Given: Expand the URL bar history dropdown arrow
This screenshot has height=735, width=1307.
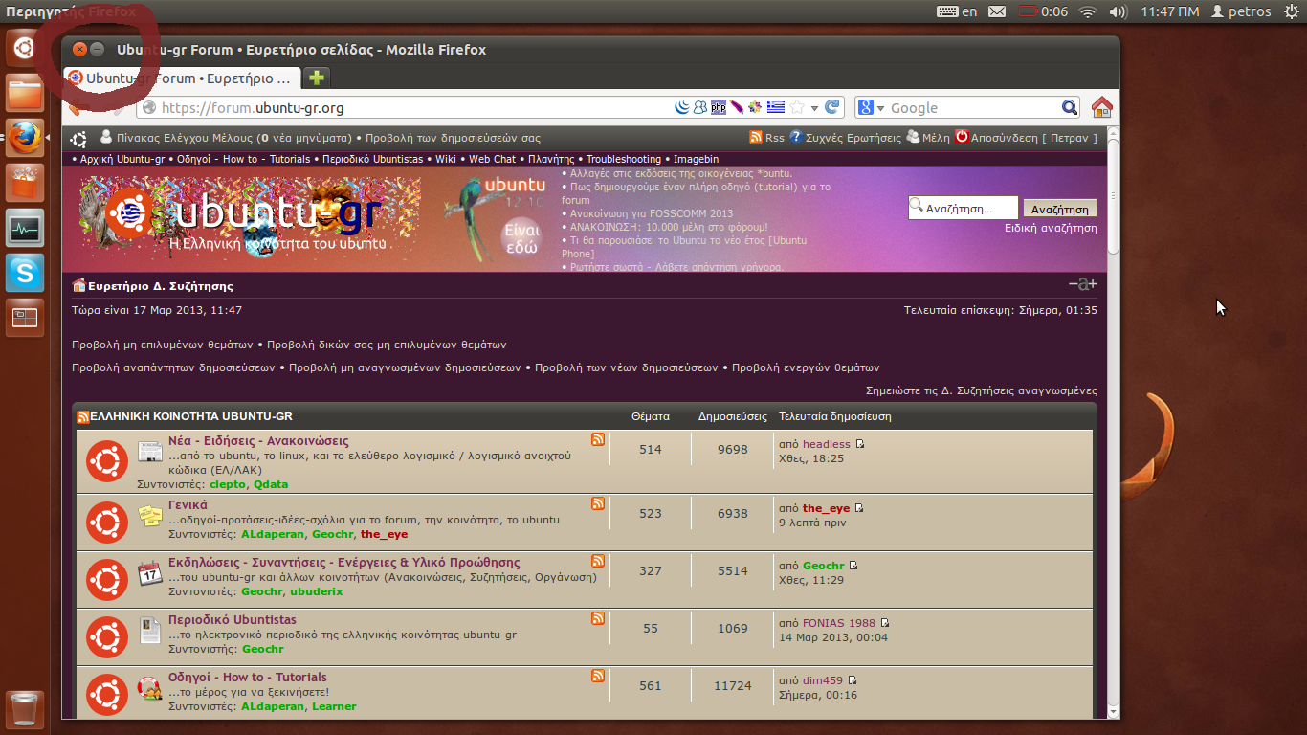Looking at the screenshot, I should tap(815, 108).
